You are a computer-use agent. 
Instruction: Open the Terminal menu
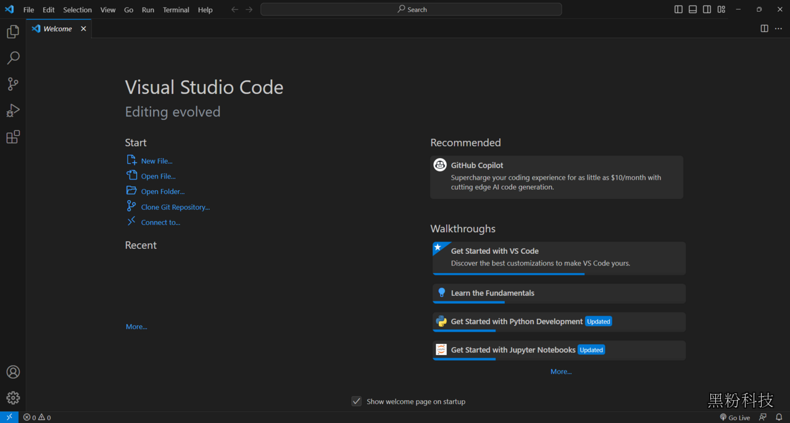point(176,10)
